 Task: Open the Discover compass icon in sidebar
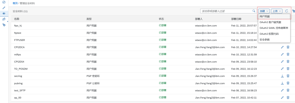coord(4,2)
